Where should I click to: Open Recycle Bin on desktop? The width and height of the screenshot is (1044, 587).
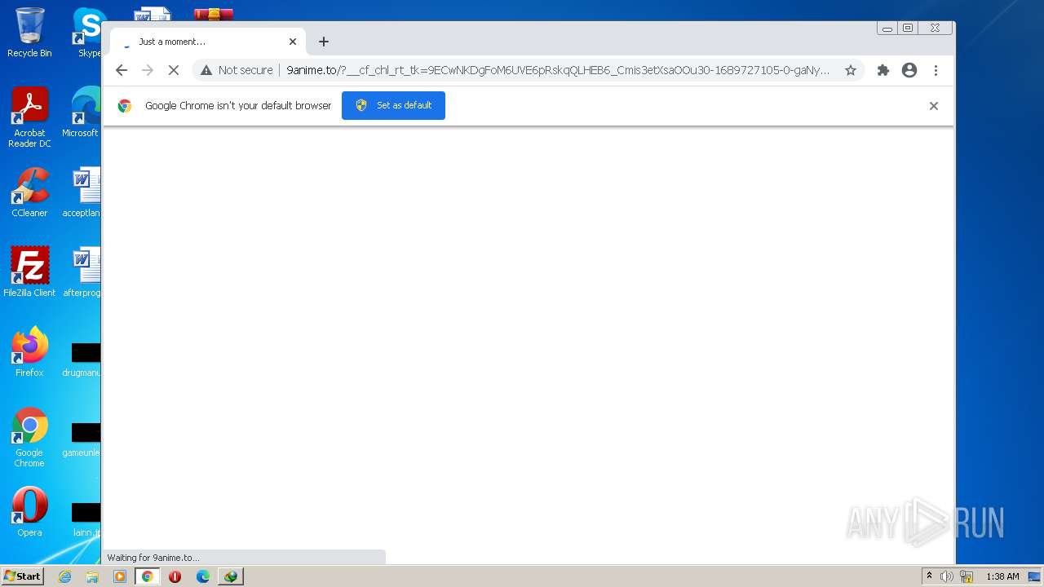coord(29,33)
